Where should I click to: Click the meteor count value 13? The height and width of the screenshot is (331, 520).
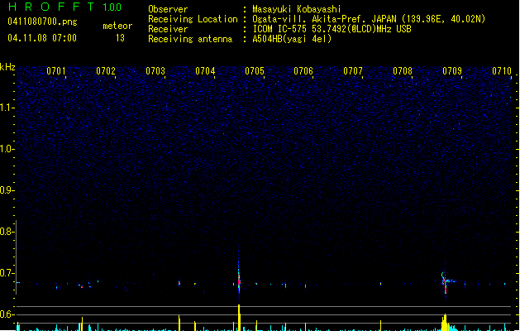pos(120,38)
